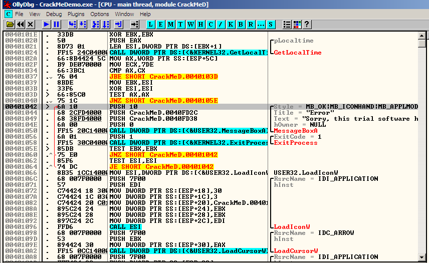The height and width of the screenshot is (263, 429).
Task: Open the Plugins menu
Action: [x=76, y=14]
